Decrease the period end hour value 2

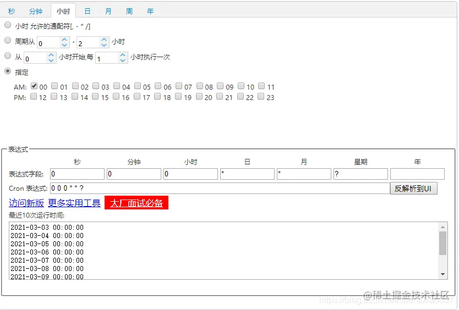(104, 45)
